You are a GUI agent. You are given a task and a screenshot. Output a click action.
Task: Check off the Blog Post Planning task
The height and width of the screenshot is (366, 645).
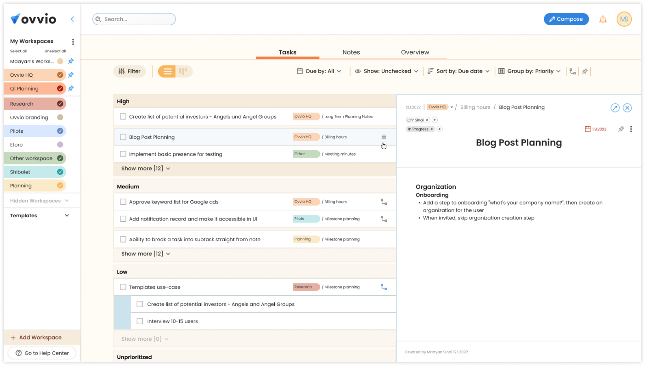click(123, 137)
